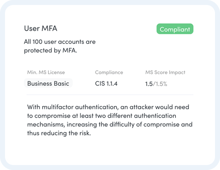Click the green Compliant status badge
Viewport: 220px width, 170px height.
[x=175, y=29]
